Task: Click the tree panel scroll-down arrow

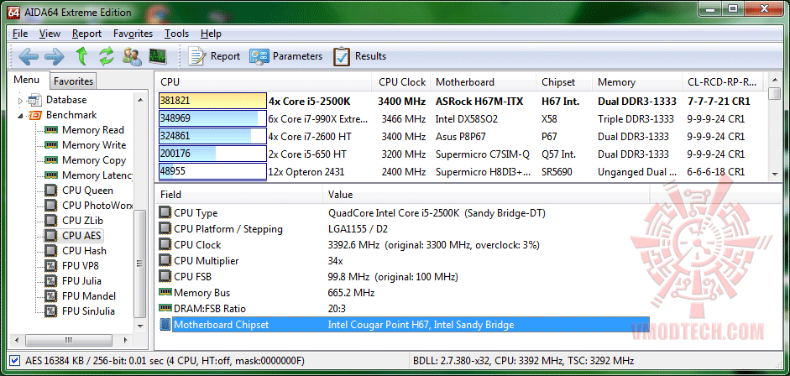Action: 140,326
